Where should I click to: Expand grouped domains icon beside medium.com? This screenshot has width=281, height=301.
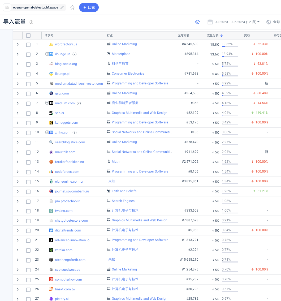(47, 103)
